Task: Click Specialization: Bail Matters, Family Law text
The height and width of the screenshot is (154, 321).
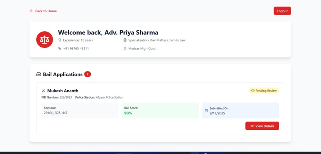Action: 157,40
